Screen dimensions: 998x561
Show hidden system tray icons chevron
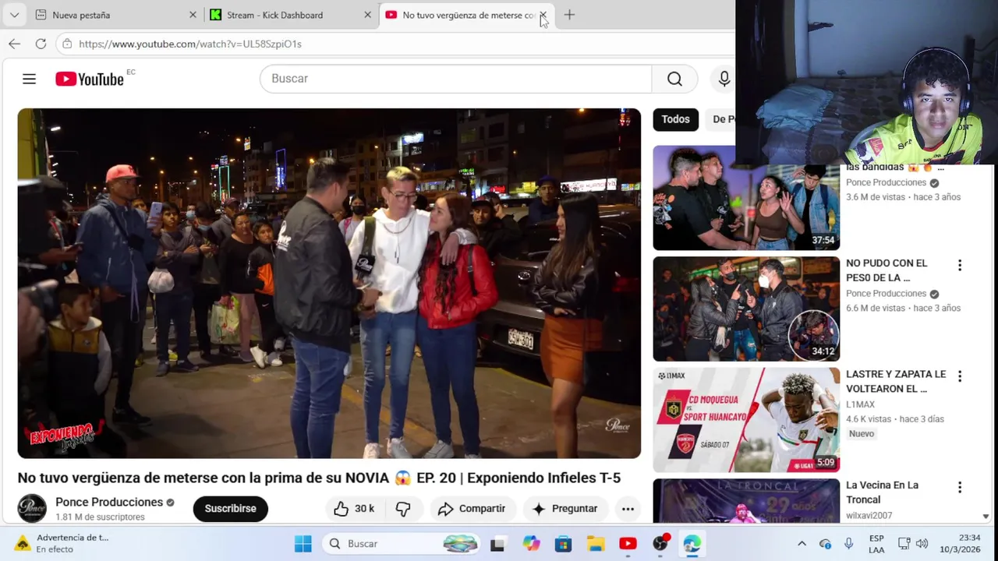802,544
